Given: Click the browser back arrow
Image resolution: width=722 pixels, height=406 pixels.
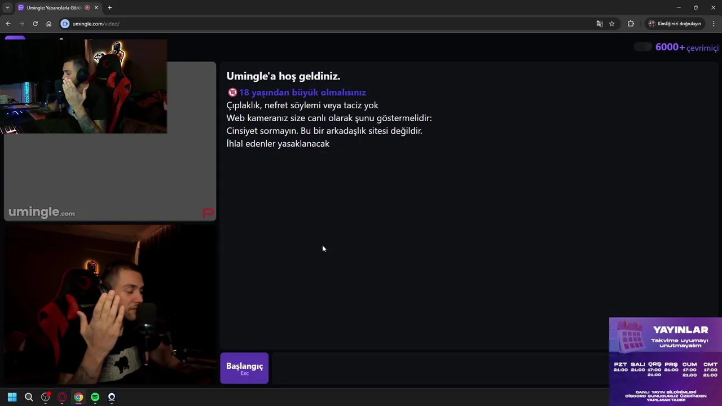Looking at the screenshot, I should 8,24.
